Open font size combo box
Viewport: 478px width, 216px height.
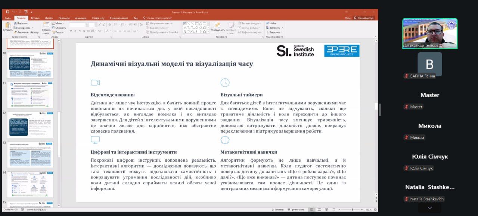point(93,25)
